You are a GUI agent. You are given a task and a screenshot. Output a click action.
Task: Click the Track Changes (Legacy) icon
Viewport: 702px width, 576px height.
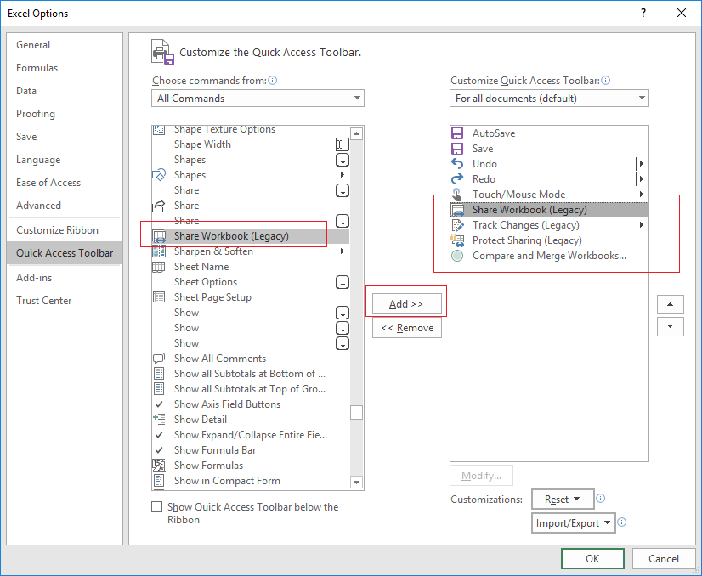457,225
